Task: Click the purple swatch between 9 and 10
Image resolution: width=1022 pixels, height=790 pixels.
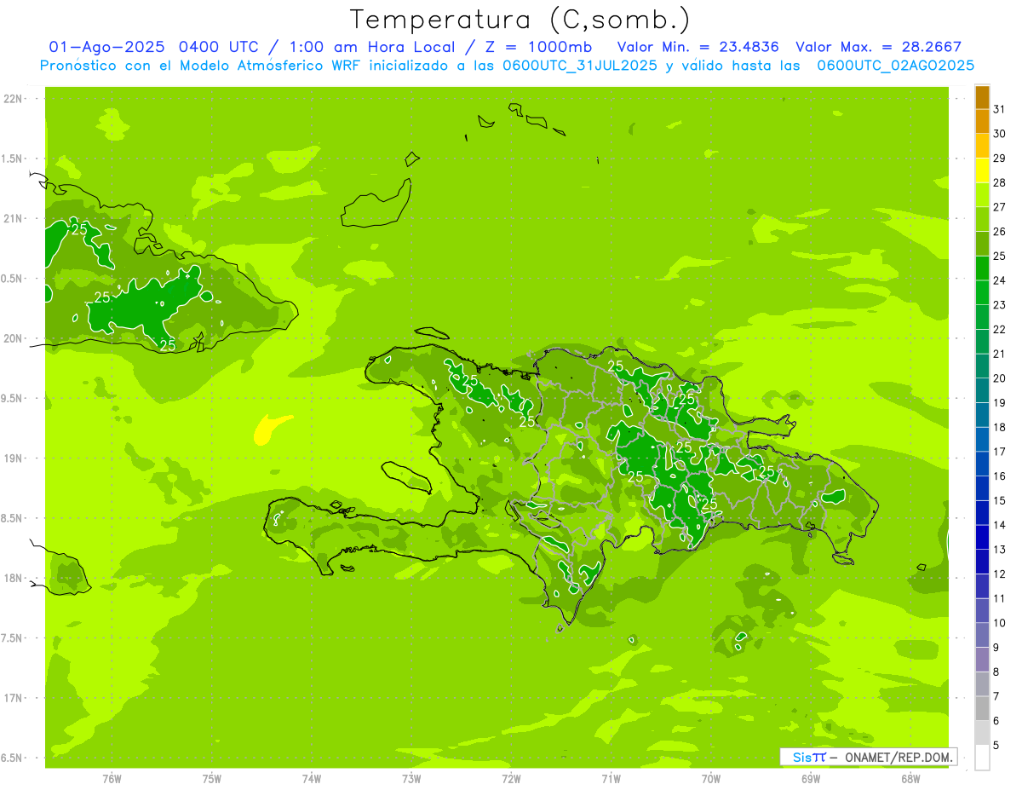Action: point(982,635)
